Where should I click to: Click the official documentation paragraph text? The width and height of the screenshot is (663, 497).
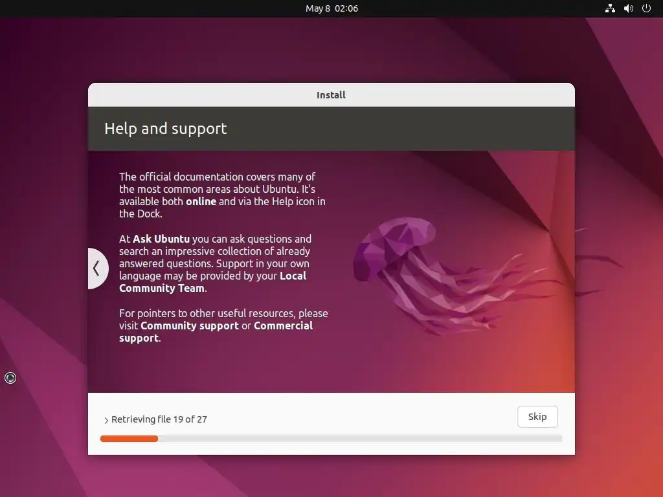pos(223,195)
